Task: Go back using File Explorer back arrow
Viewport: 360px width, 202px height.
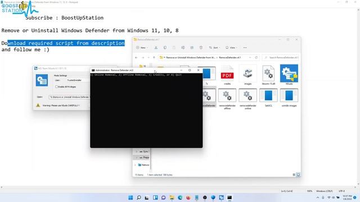Action: point(136,57)
